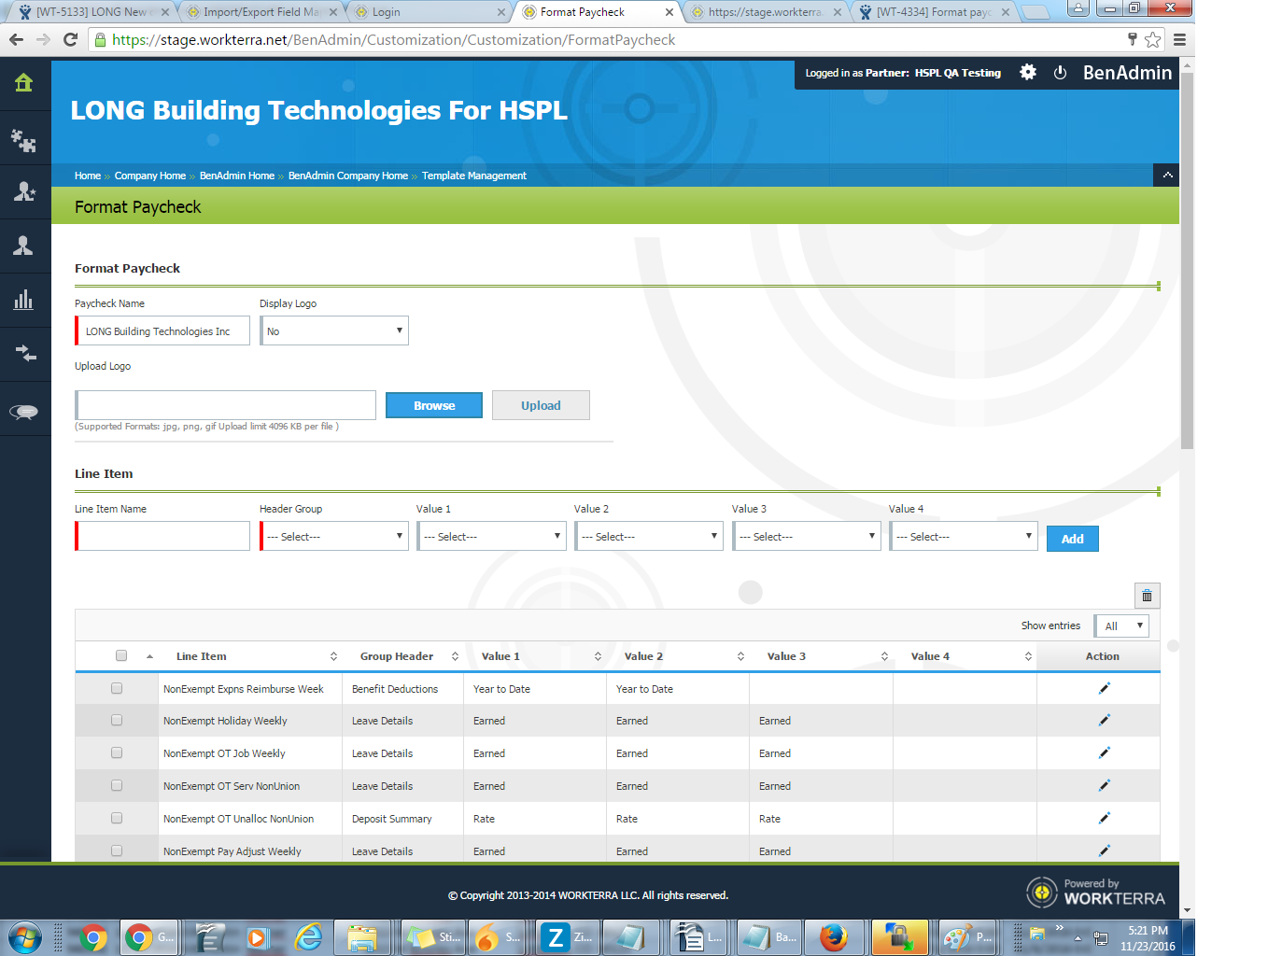Open Windows Explorer folder in taskbar

(361, 936)
